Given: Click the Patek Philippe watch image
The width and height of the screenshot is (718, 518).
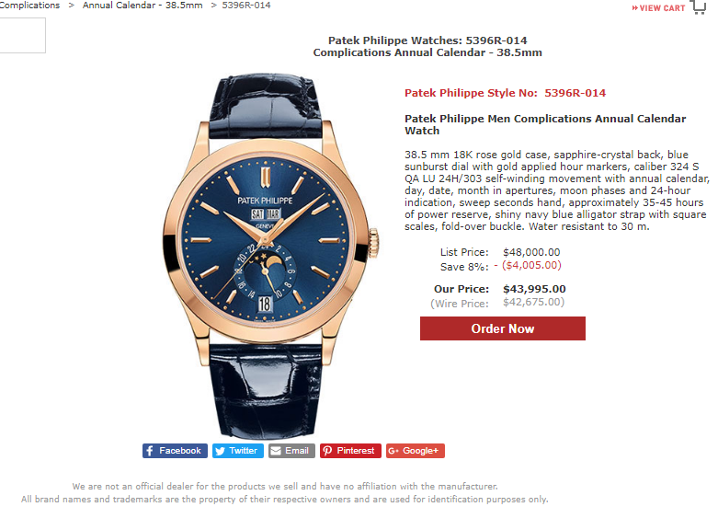Looking at the screenshot, I should (270, 257).
